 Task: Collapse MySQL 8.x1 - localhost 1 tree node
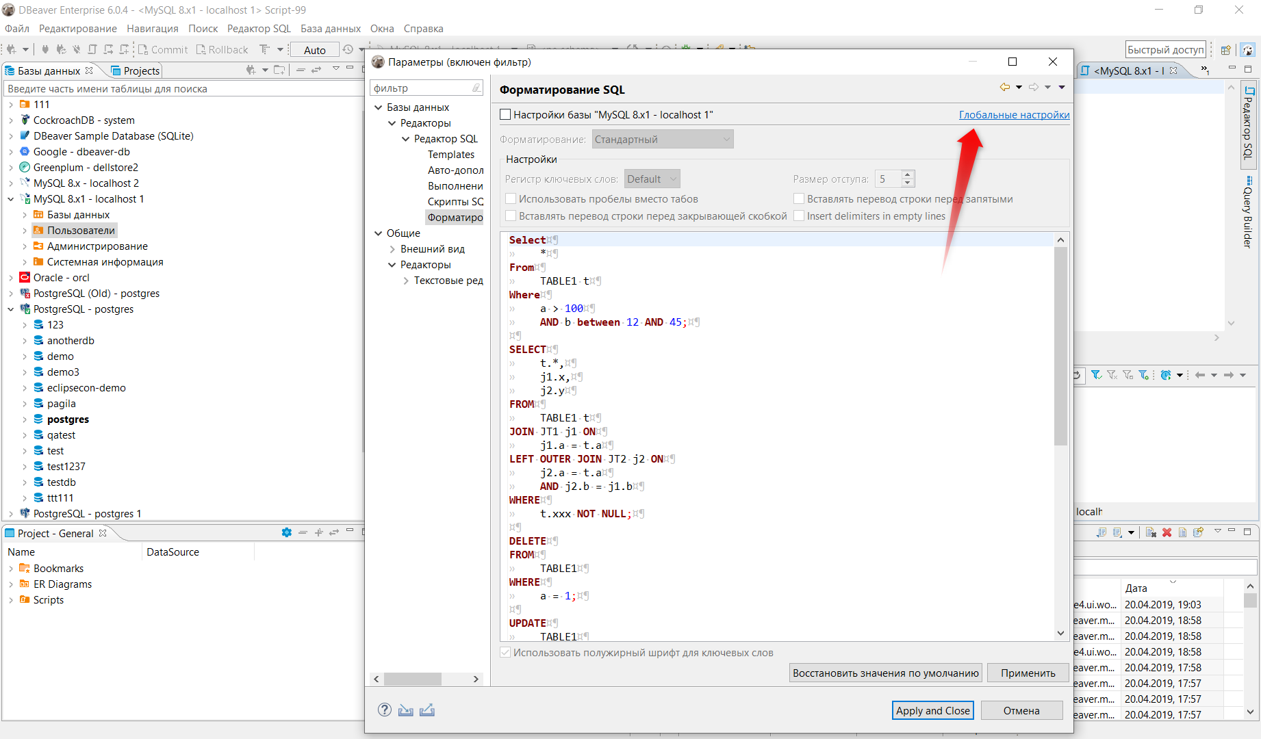(x=11, y=199)
